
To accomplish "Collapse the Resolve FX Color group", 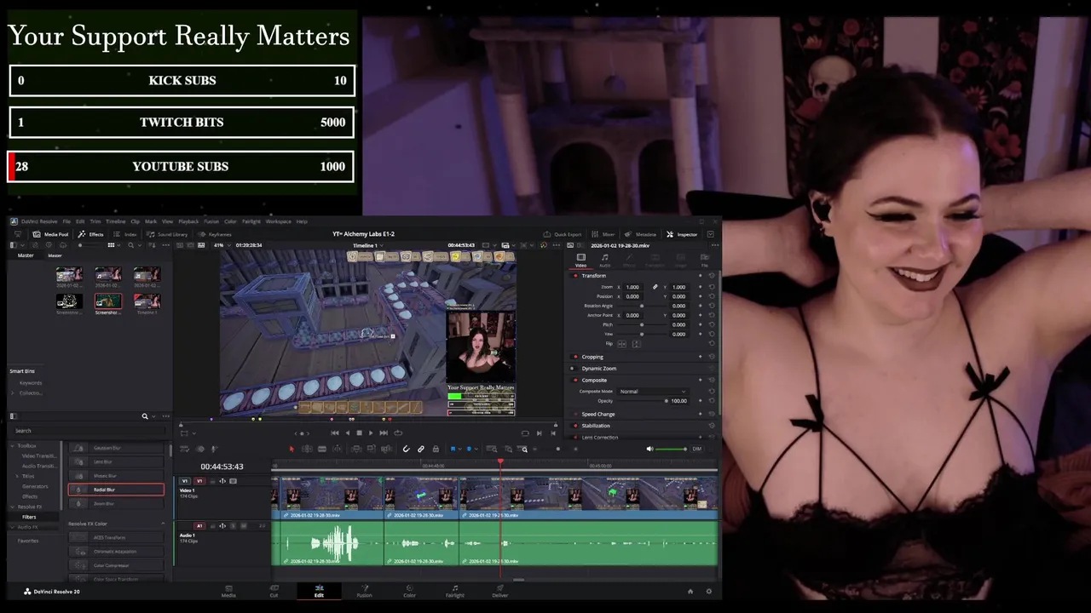I will click(x=163, y=524).
